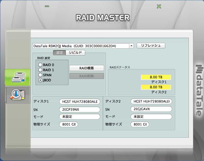Click the ディスク1 model field HGST HUH728080ALE
The width and height of the screenshot is (204, 161).
point(80,102)
